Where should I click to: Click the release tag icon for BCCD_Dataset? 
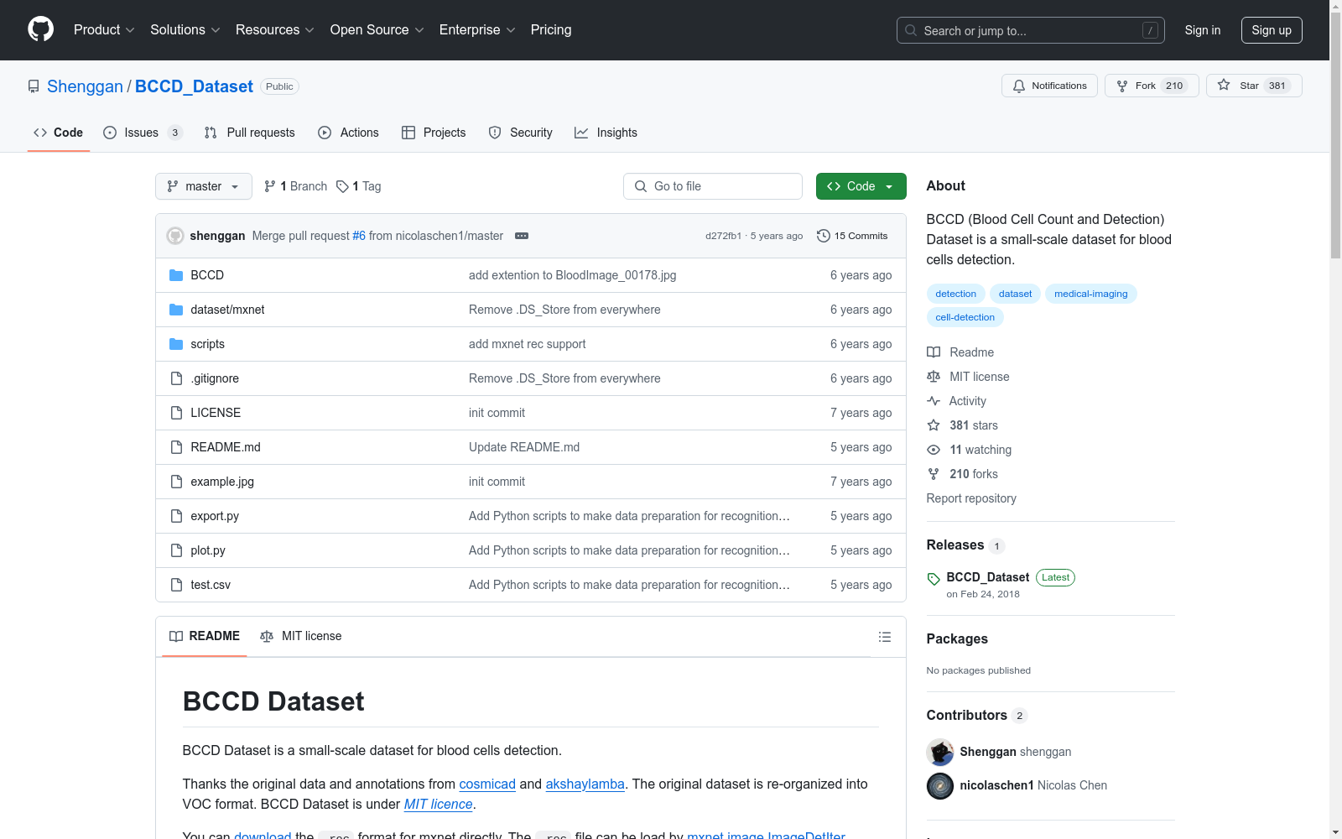934,579
